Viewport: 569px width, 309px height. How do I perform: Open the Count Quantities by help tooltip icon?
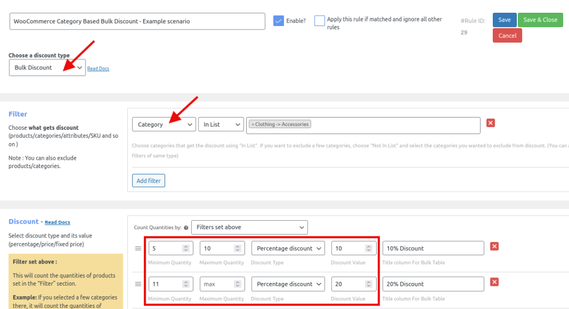coord(186,227)
